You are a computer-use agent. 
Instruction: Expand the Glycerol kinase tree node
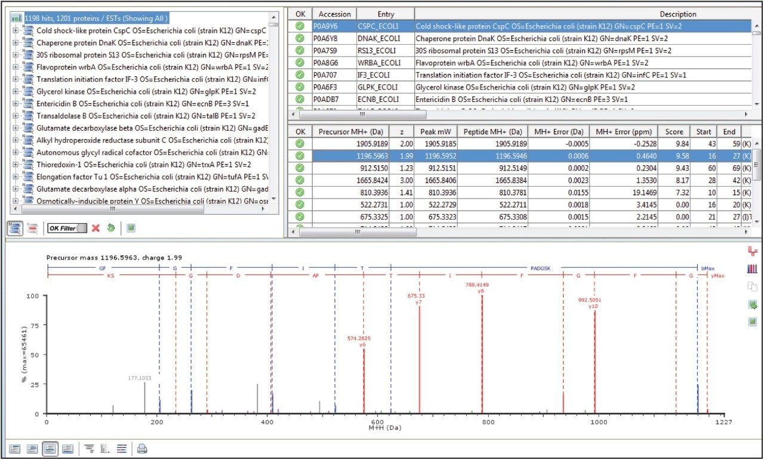(15, 91)
